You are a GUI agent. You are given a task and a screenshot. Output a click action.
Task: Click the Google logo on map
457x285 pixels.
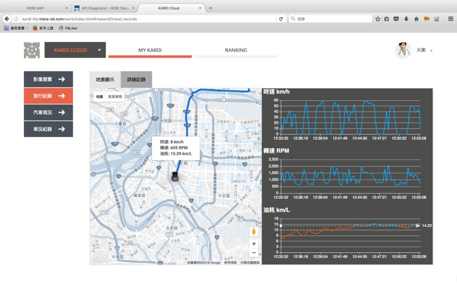pyautogui.click(x=101, y=260)
